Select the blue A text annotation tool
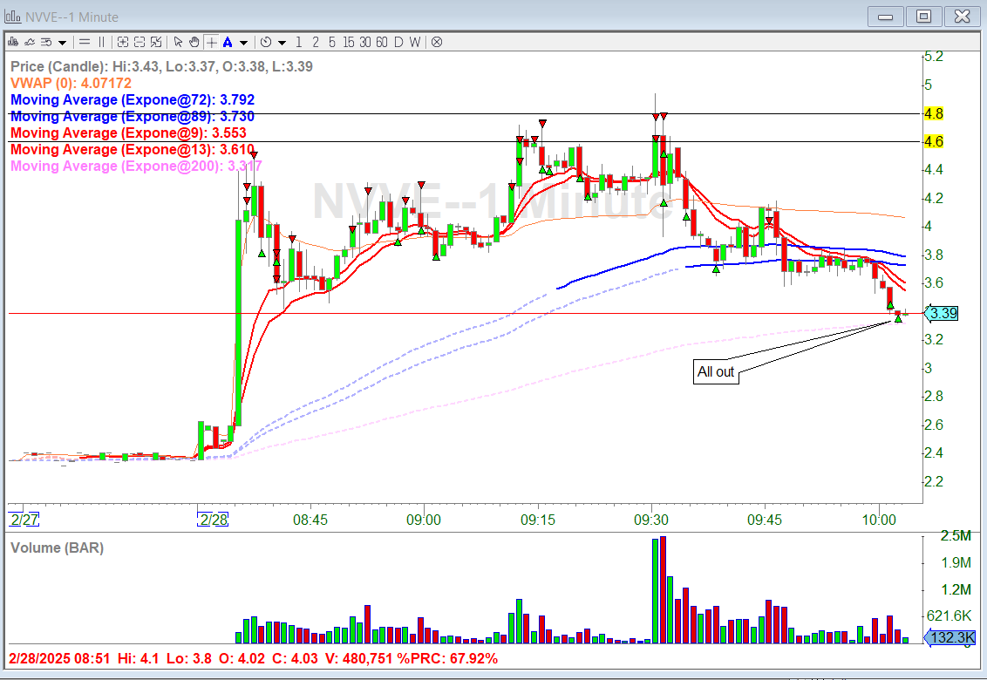The image size is (987, 680). point(228,42)
